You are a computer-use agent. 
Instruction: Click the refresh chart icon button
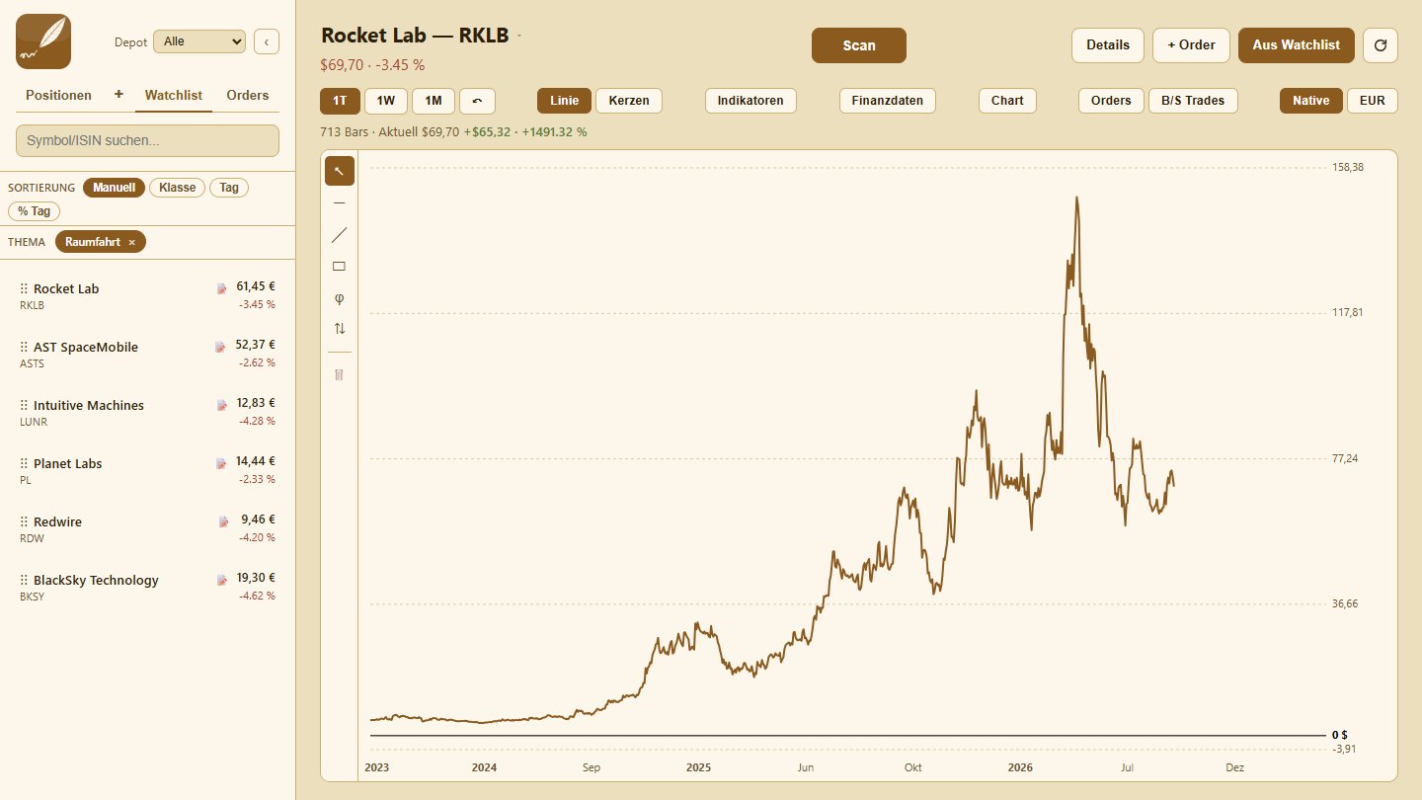(1381, 45)
